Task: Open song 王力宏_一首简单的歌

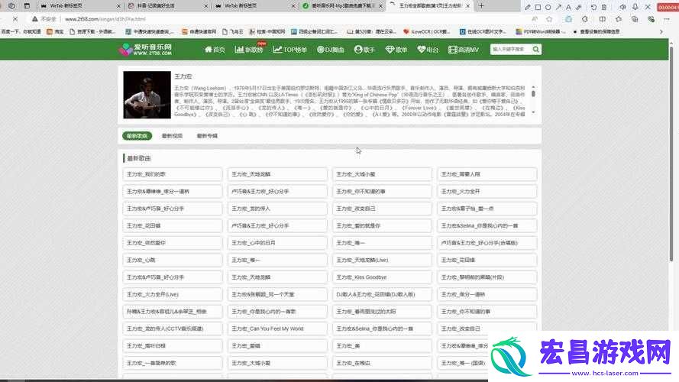Action: click(173, 363)
